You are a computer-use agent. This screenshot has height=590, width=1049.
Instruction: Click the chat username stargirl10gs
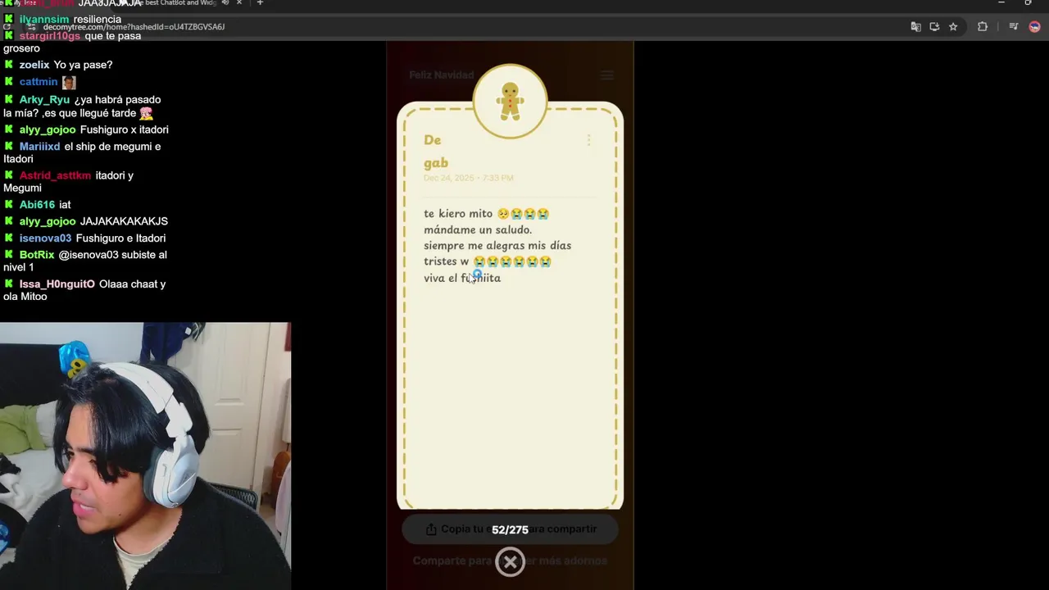(50, 36)
